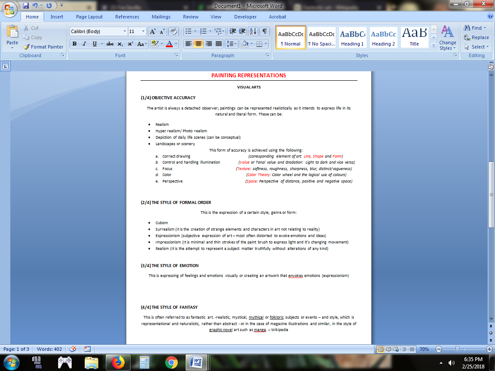This screenshot has height=371, width=495.
Task: Center the text alignment
Action: click(x=198, y=44)
